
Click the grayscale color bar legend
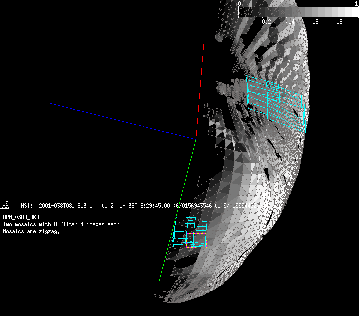tap(298, 12)
